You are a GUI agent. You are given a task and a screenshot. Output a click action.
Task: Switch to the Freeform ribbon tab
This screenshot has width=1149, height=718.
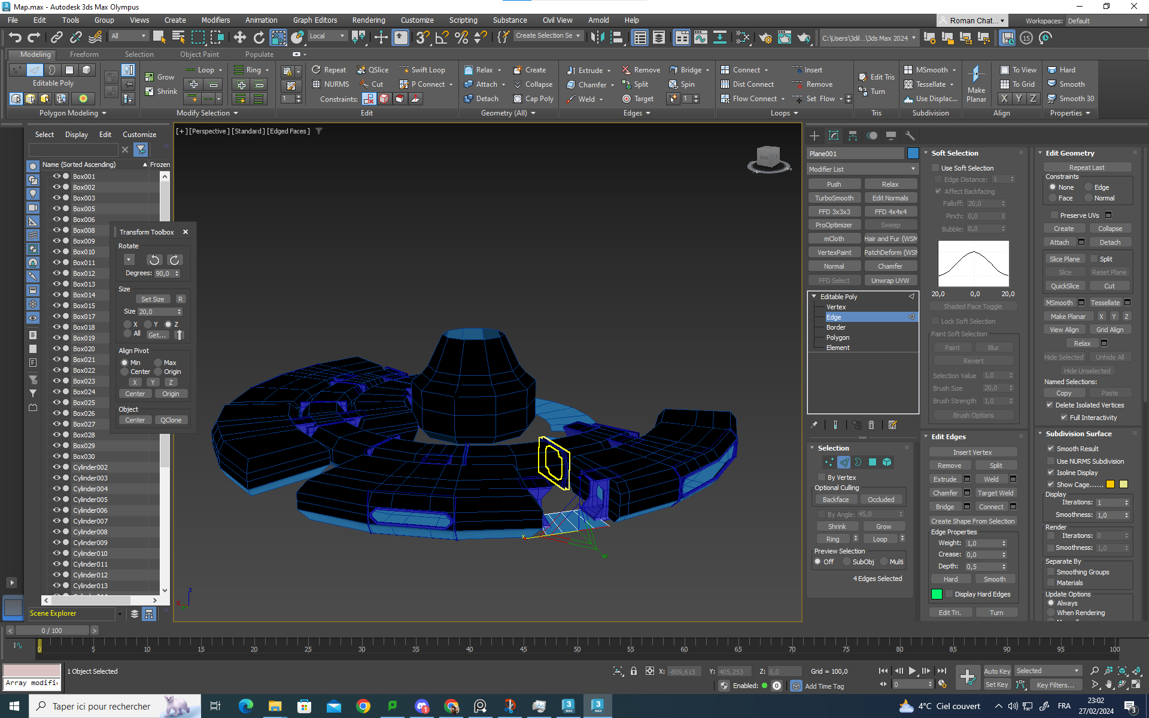[84, 54]
